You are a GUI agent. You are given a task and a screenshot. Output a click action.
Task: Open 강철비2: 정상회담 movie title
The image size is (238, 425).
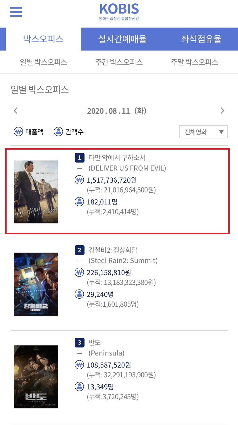tap(113, 250)
